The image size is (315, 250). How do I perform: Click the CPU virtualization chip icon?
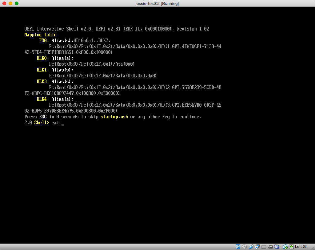tap(277, 247)
